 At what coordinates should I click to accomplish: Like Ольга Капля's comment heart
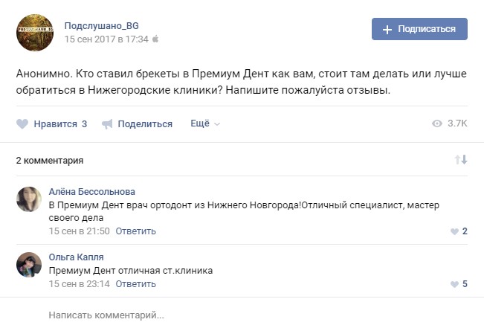[x=454, y=284]
